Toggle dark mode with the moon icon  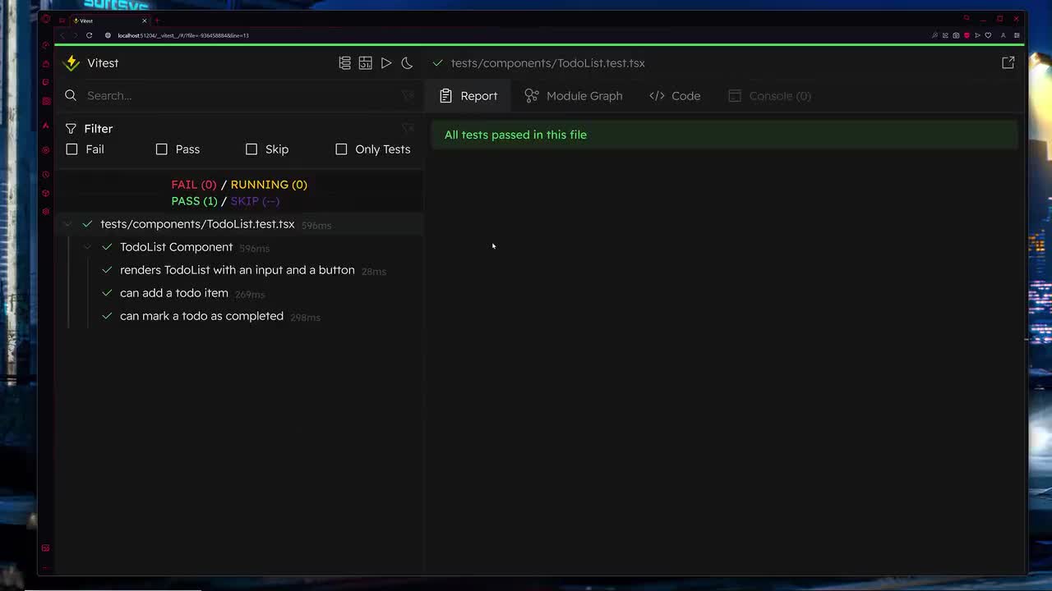pyautogui.click(x=407, y=63)
